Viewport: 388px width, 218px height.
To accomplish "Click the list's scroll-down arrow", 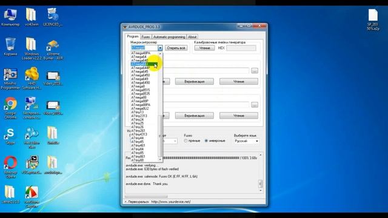I will 160,160.
